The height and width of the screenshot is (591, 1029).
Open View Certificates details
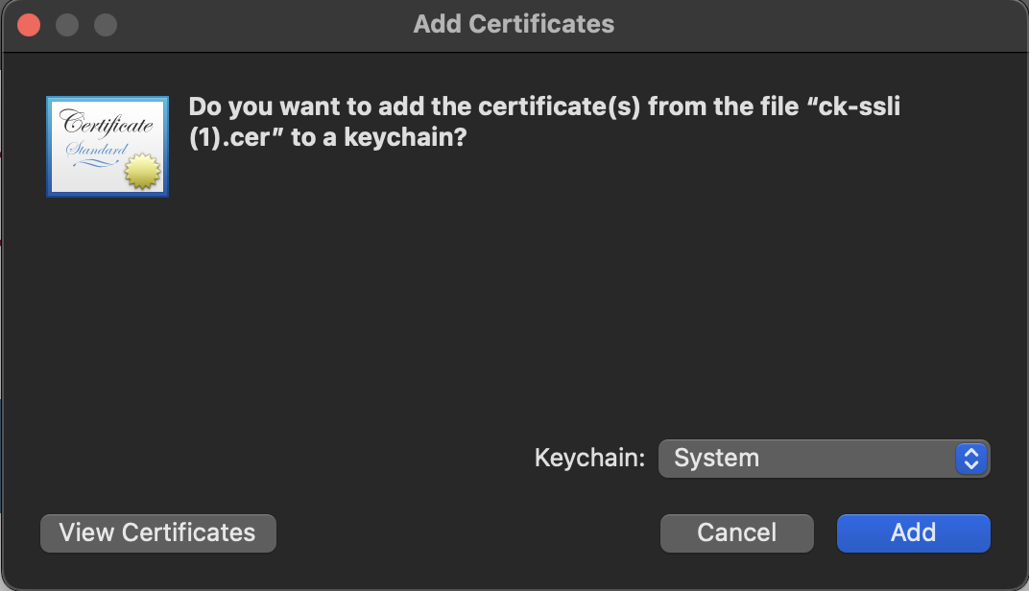click(x=157, y=533)
